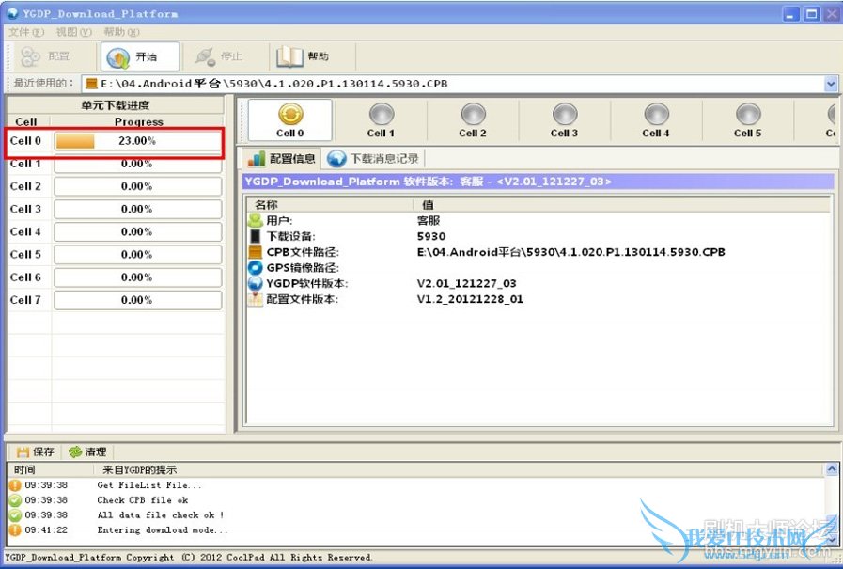Click the 时间 log column header
The width and height of the screenshot is (843, 569).
(51, 470)
